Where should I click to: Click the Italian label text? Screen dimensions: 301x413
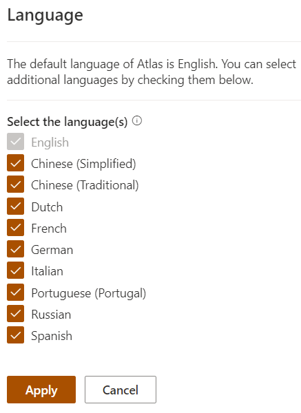coord(47,271)
